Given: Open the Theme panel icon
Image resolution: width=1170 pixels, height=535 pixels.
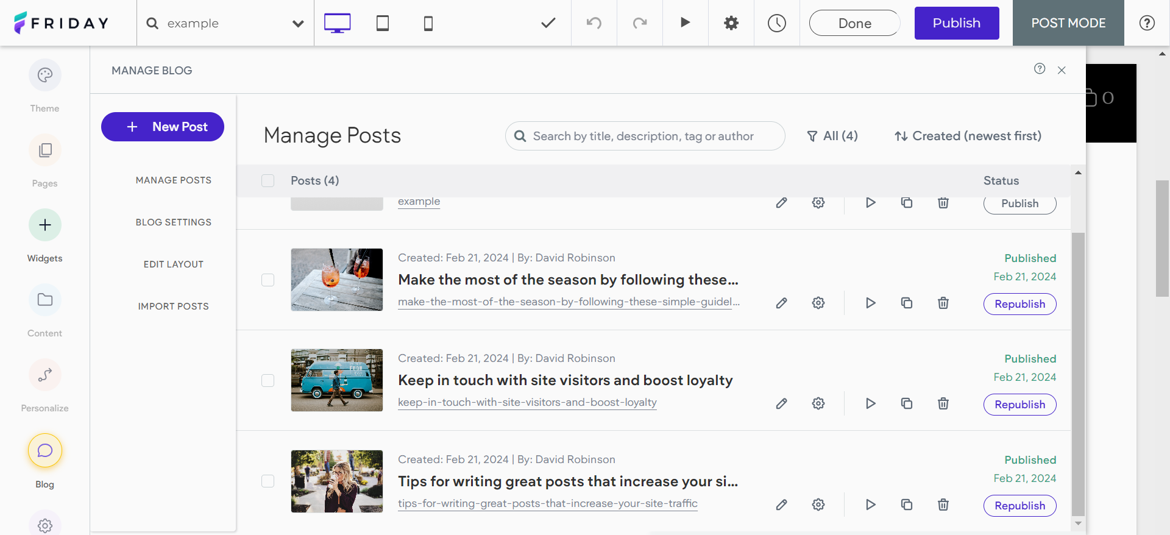Looking at the screenshot, I should pyautogui.click(x=45, y=75).
